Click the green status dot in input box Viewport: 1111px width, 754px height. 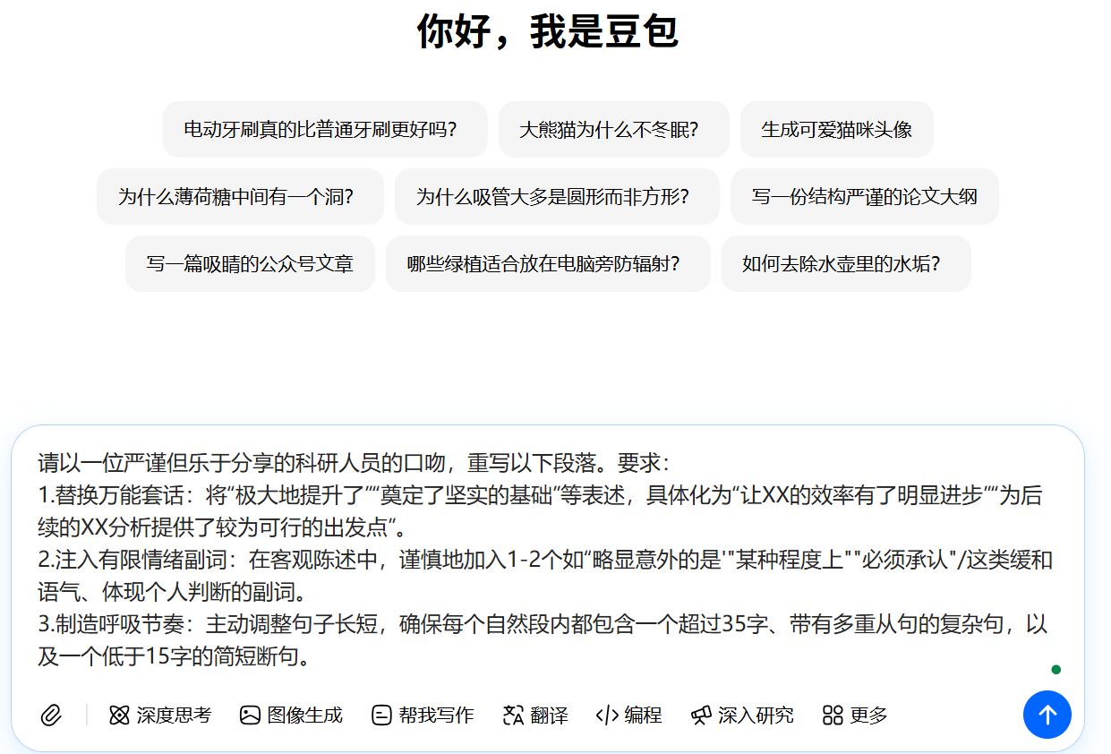pos(1056,670)
